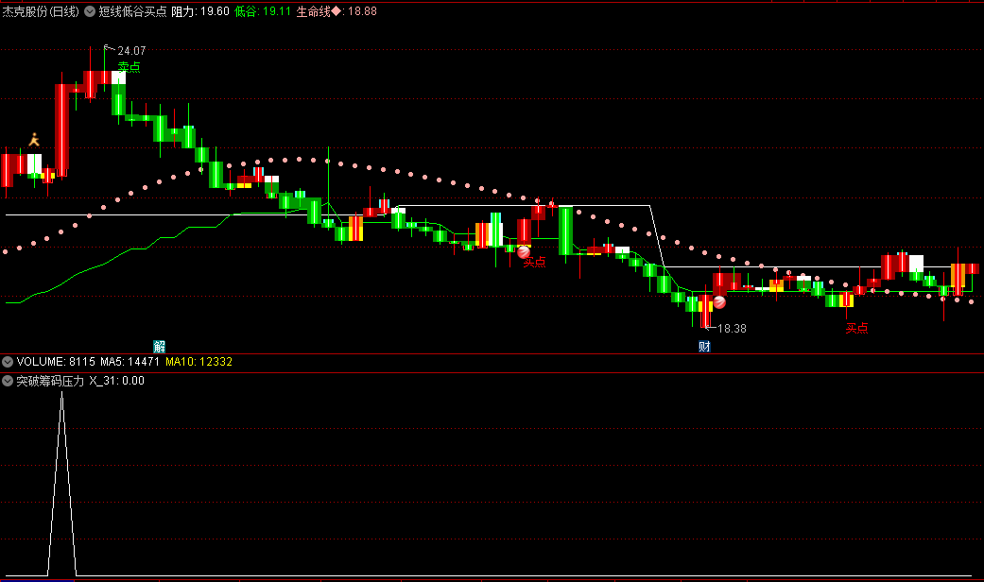Click the 短线低谷买点 indicator name
Image resolution: width=984 pixels, height=582 pixels.
132,11
